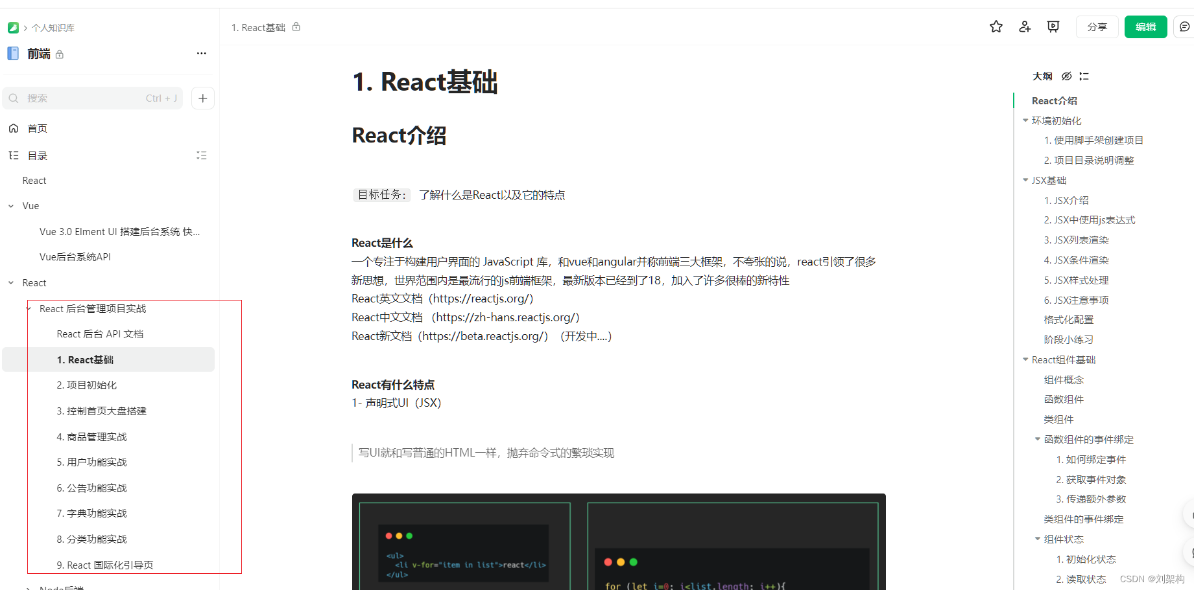Select 1. React基础 in sidebar tree
This screenshot has width=1194, height=590.
pyautogui.click(x=108, y=359)
